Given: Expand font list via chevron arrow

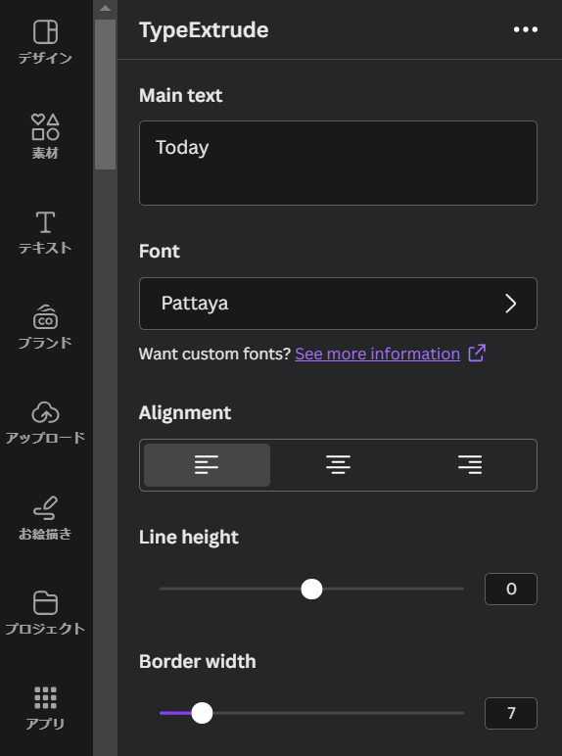Looking at the screenshot, I should coord(510,304).
